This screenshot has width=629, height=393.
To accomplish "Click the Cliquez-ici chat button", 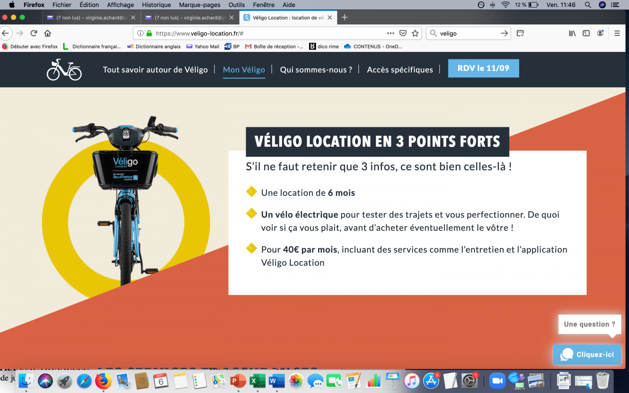I will coord(587,355).
